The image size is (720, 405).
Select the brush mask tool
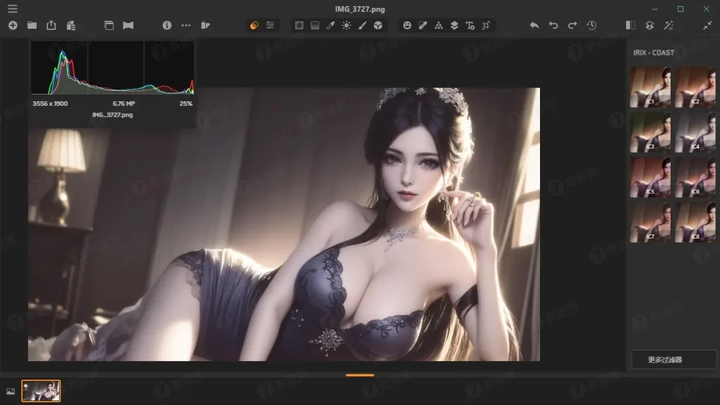tap(362, 25)
